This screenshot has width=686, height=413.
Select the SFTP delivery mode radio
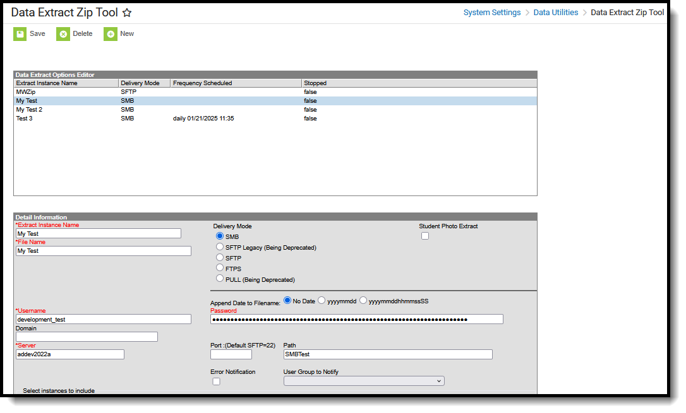[x=220, y=257]
